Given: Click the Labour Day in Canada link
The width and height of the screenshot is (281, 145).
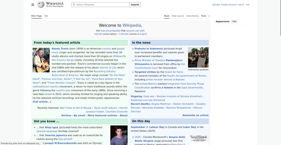Looking at the screenshot, I should tap(157, 127).
